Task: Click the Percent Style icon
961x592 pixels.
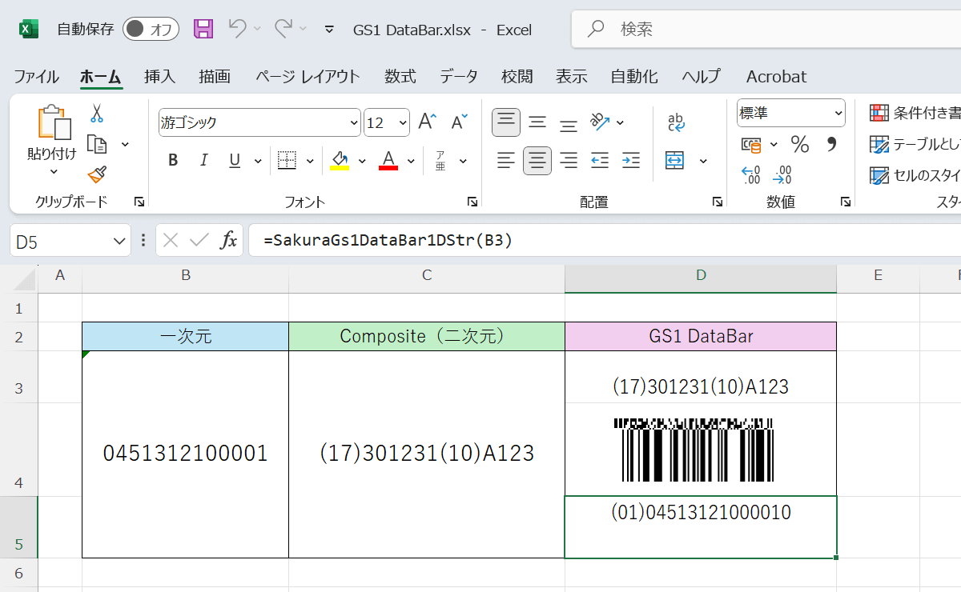Action: click(802, 145)
